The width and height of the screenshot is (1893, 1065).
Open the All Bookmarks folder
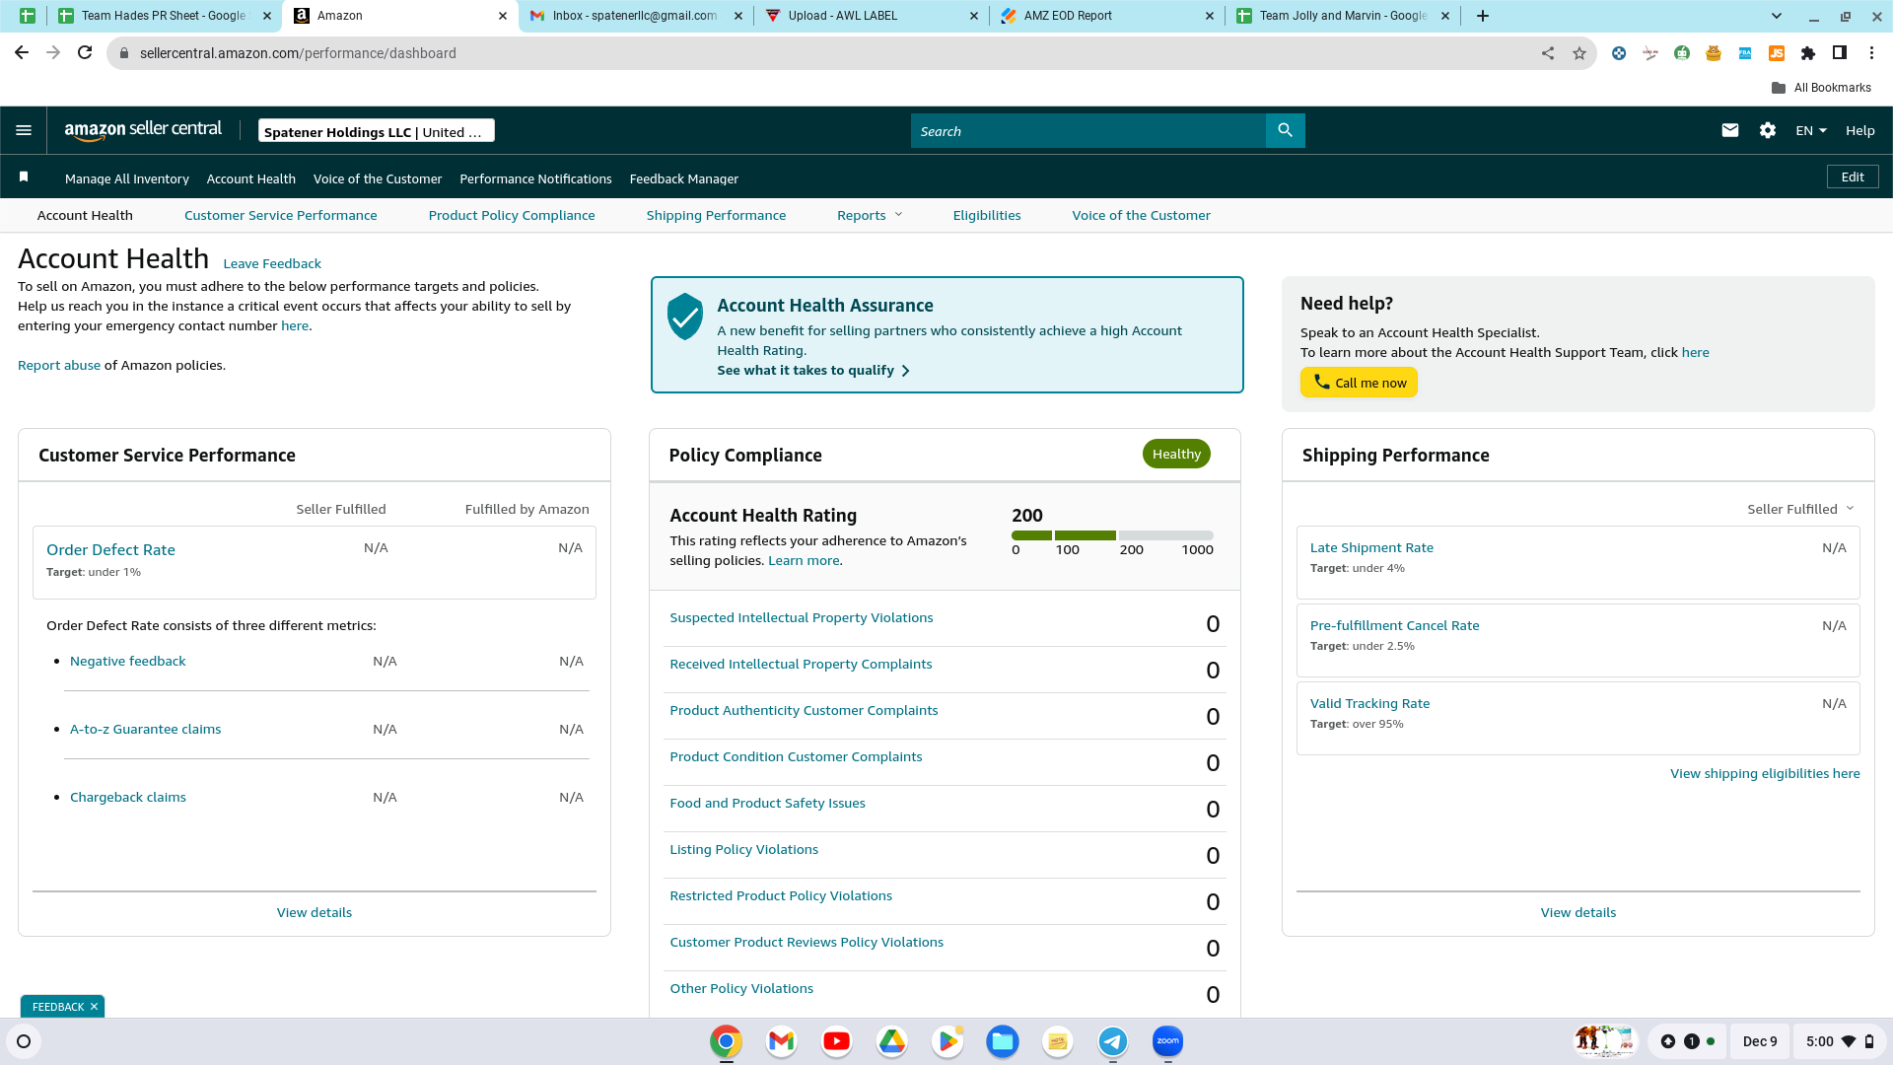1821,88
